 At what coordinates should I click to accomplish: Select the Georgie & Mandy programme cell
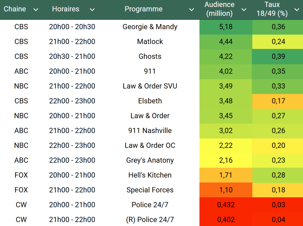pyautogui.click(x=150, y=27)
